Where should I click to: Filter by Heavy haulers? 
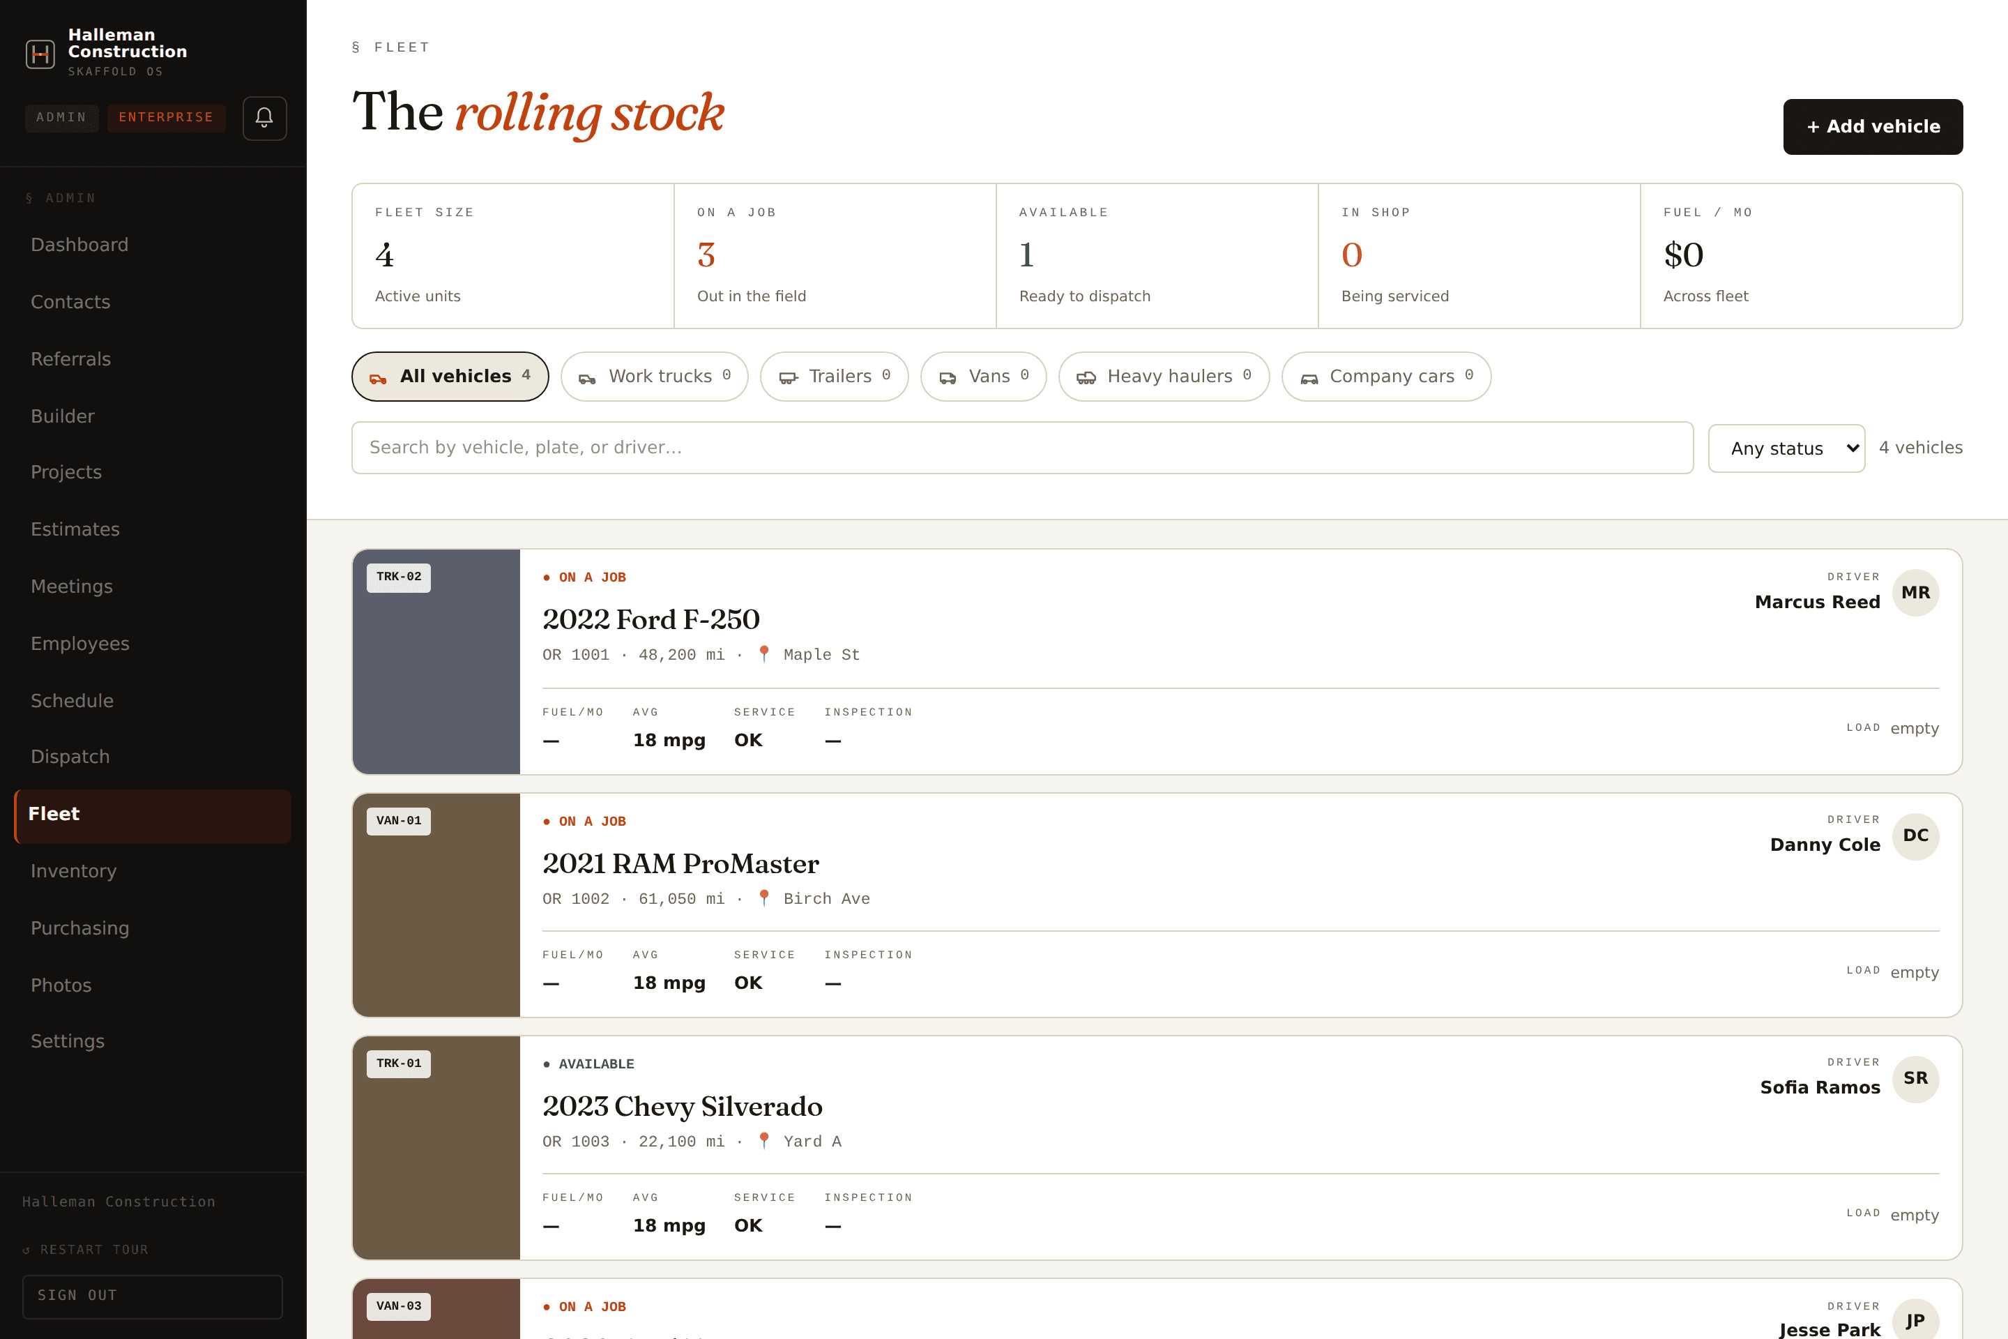click(x=1164, y=377)
